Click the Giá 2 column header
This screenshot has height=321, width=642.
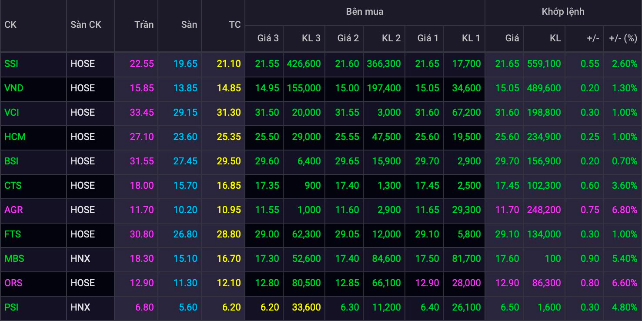(348, 38)
